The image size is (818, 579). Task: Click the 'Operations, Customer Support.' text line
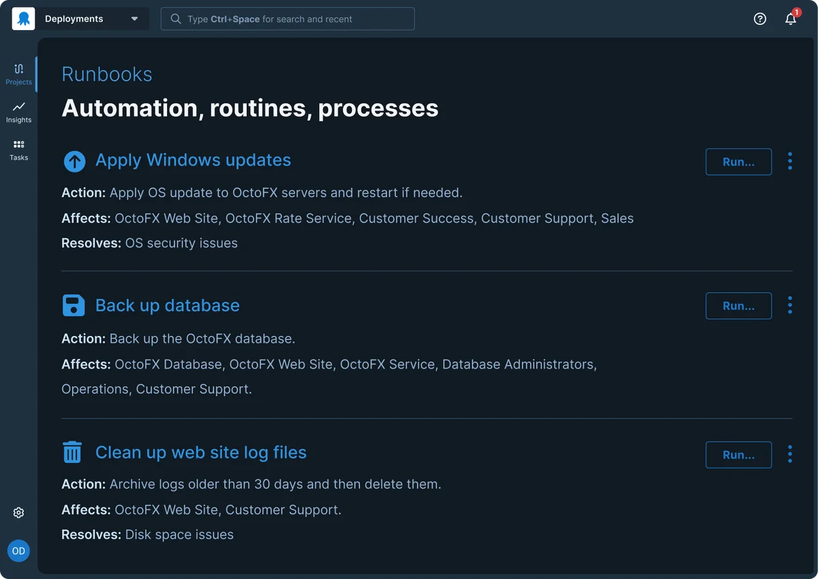tap(157, 390)
